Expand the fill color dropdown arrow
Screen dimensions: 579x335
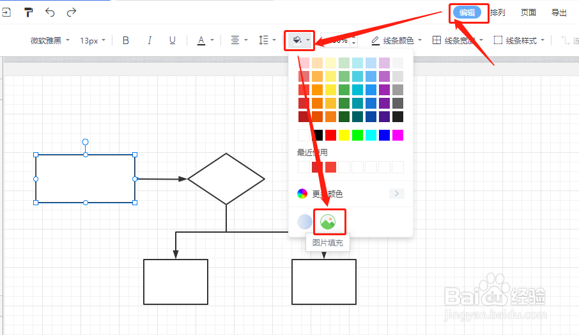[x=308, y=40]
